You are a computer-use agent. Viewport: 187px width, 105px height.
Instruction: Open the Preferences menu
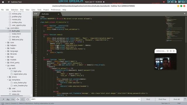56,10
